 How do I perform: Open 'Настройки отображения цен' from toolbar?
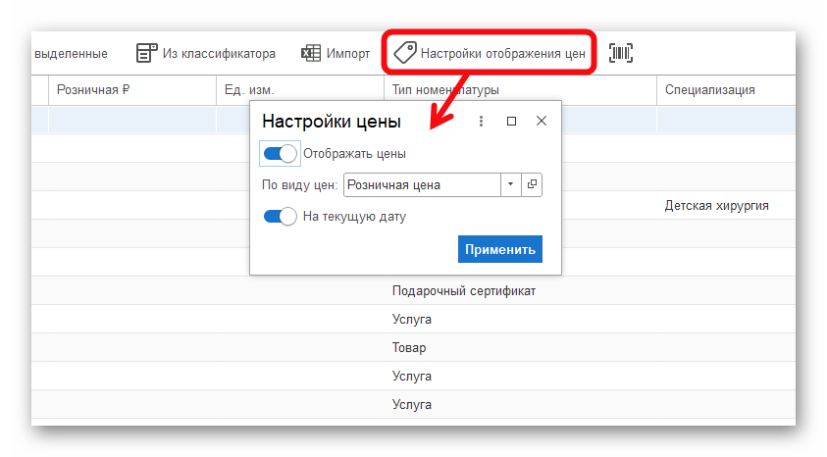pyautogui.click(x=502, y=53)
